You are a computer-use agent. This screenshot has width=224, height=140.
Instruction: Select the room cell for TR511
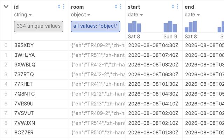[x=97, y=55]
